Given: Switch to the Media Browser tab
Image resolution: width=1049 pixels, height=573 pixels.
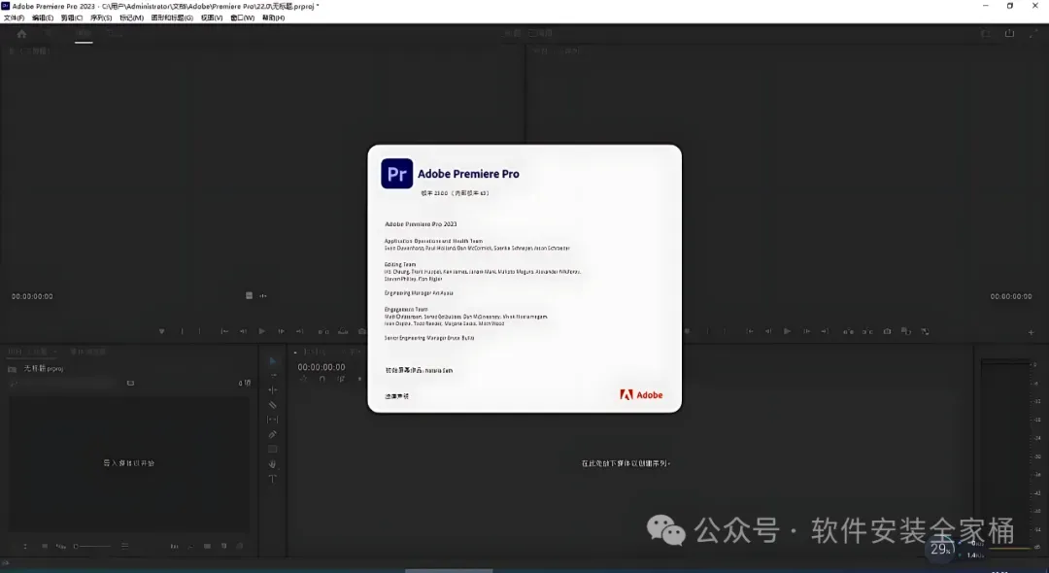Looking at the screenshot, I should pyautogui.click(x=87, y=352).
